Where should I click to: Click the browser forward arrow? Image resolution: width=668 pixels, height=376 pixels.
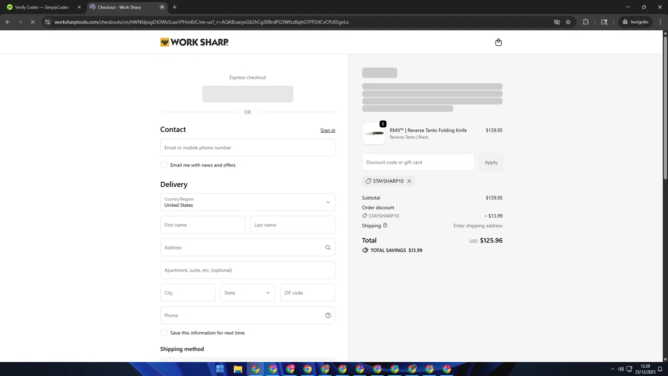[x=20, y=22]
